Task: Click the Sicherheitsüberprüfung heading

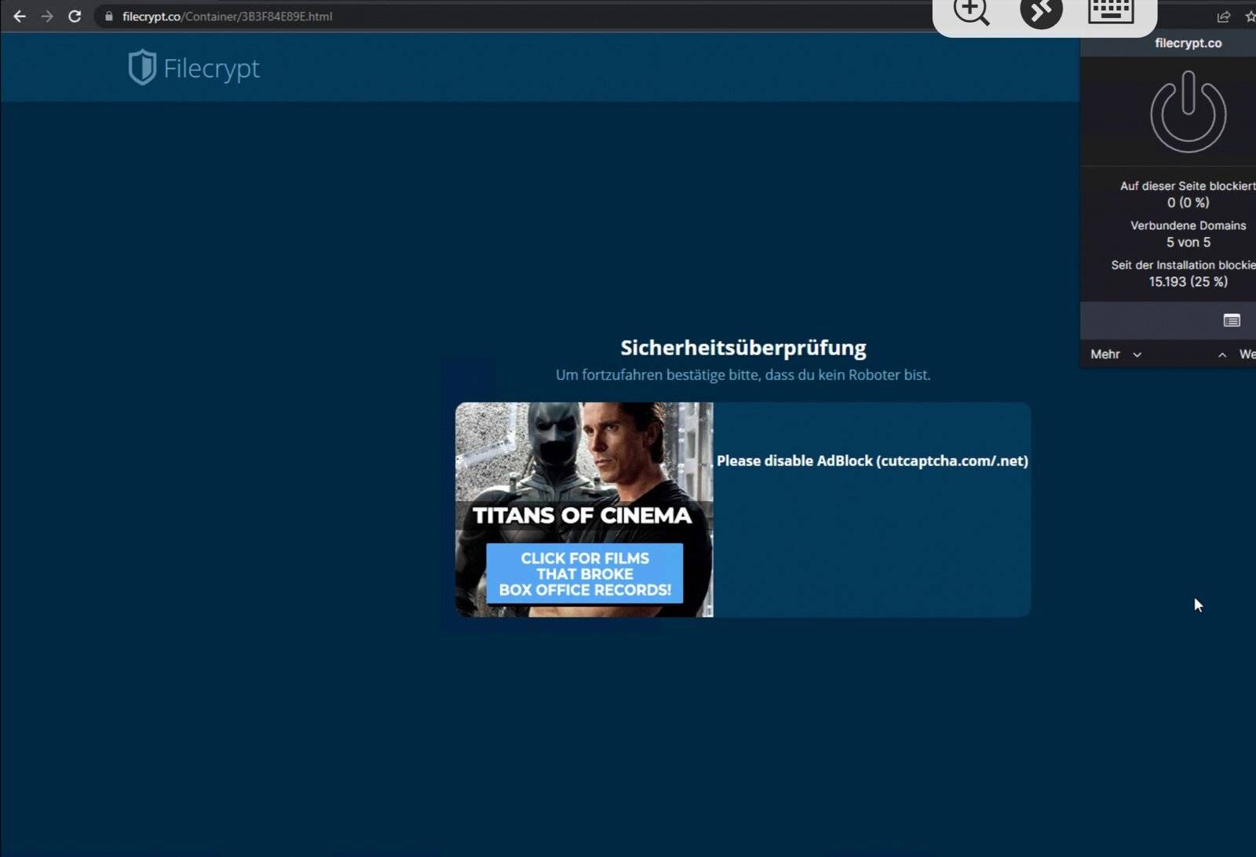Action: (x=743, y=348)
